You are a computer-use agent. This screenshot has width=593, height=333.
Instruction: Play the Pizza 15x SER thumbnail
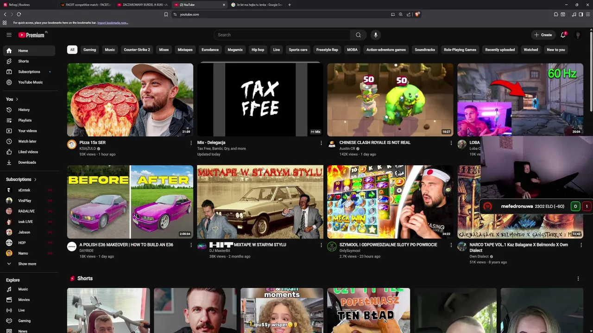click(x=130, y=100)
